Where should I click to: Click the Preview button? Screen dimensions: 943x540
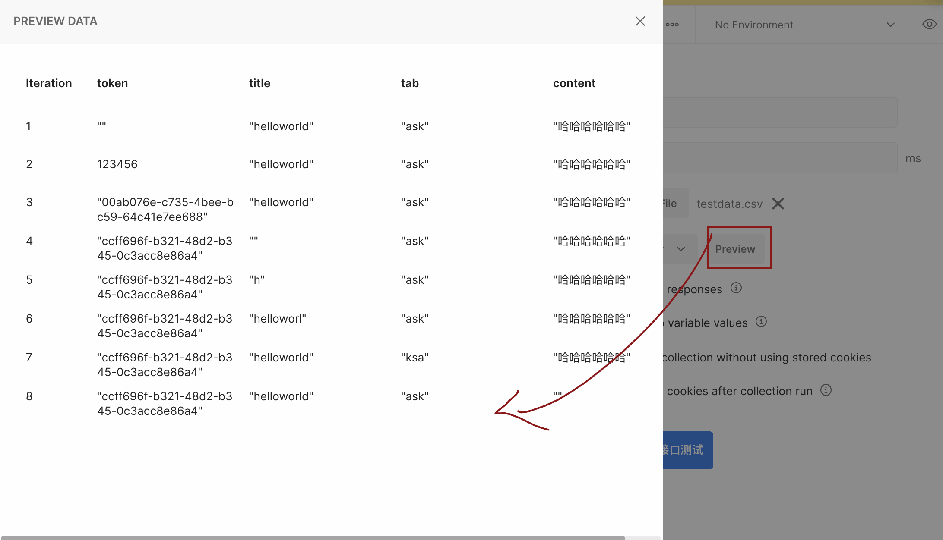[735, 249]
